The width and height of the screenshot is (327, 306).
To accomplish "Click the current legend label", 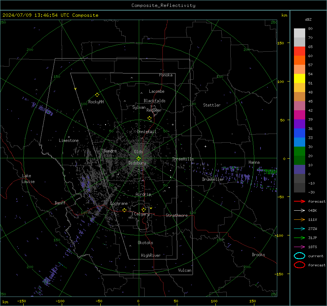I will (316, 256).
